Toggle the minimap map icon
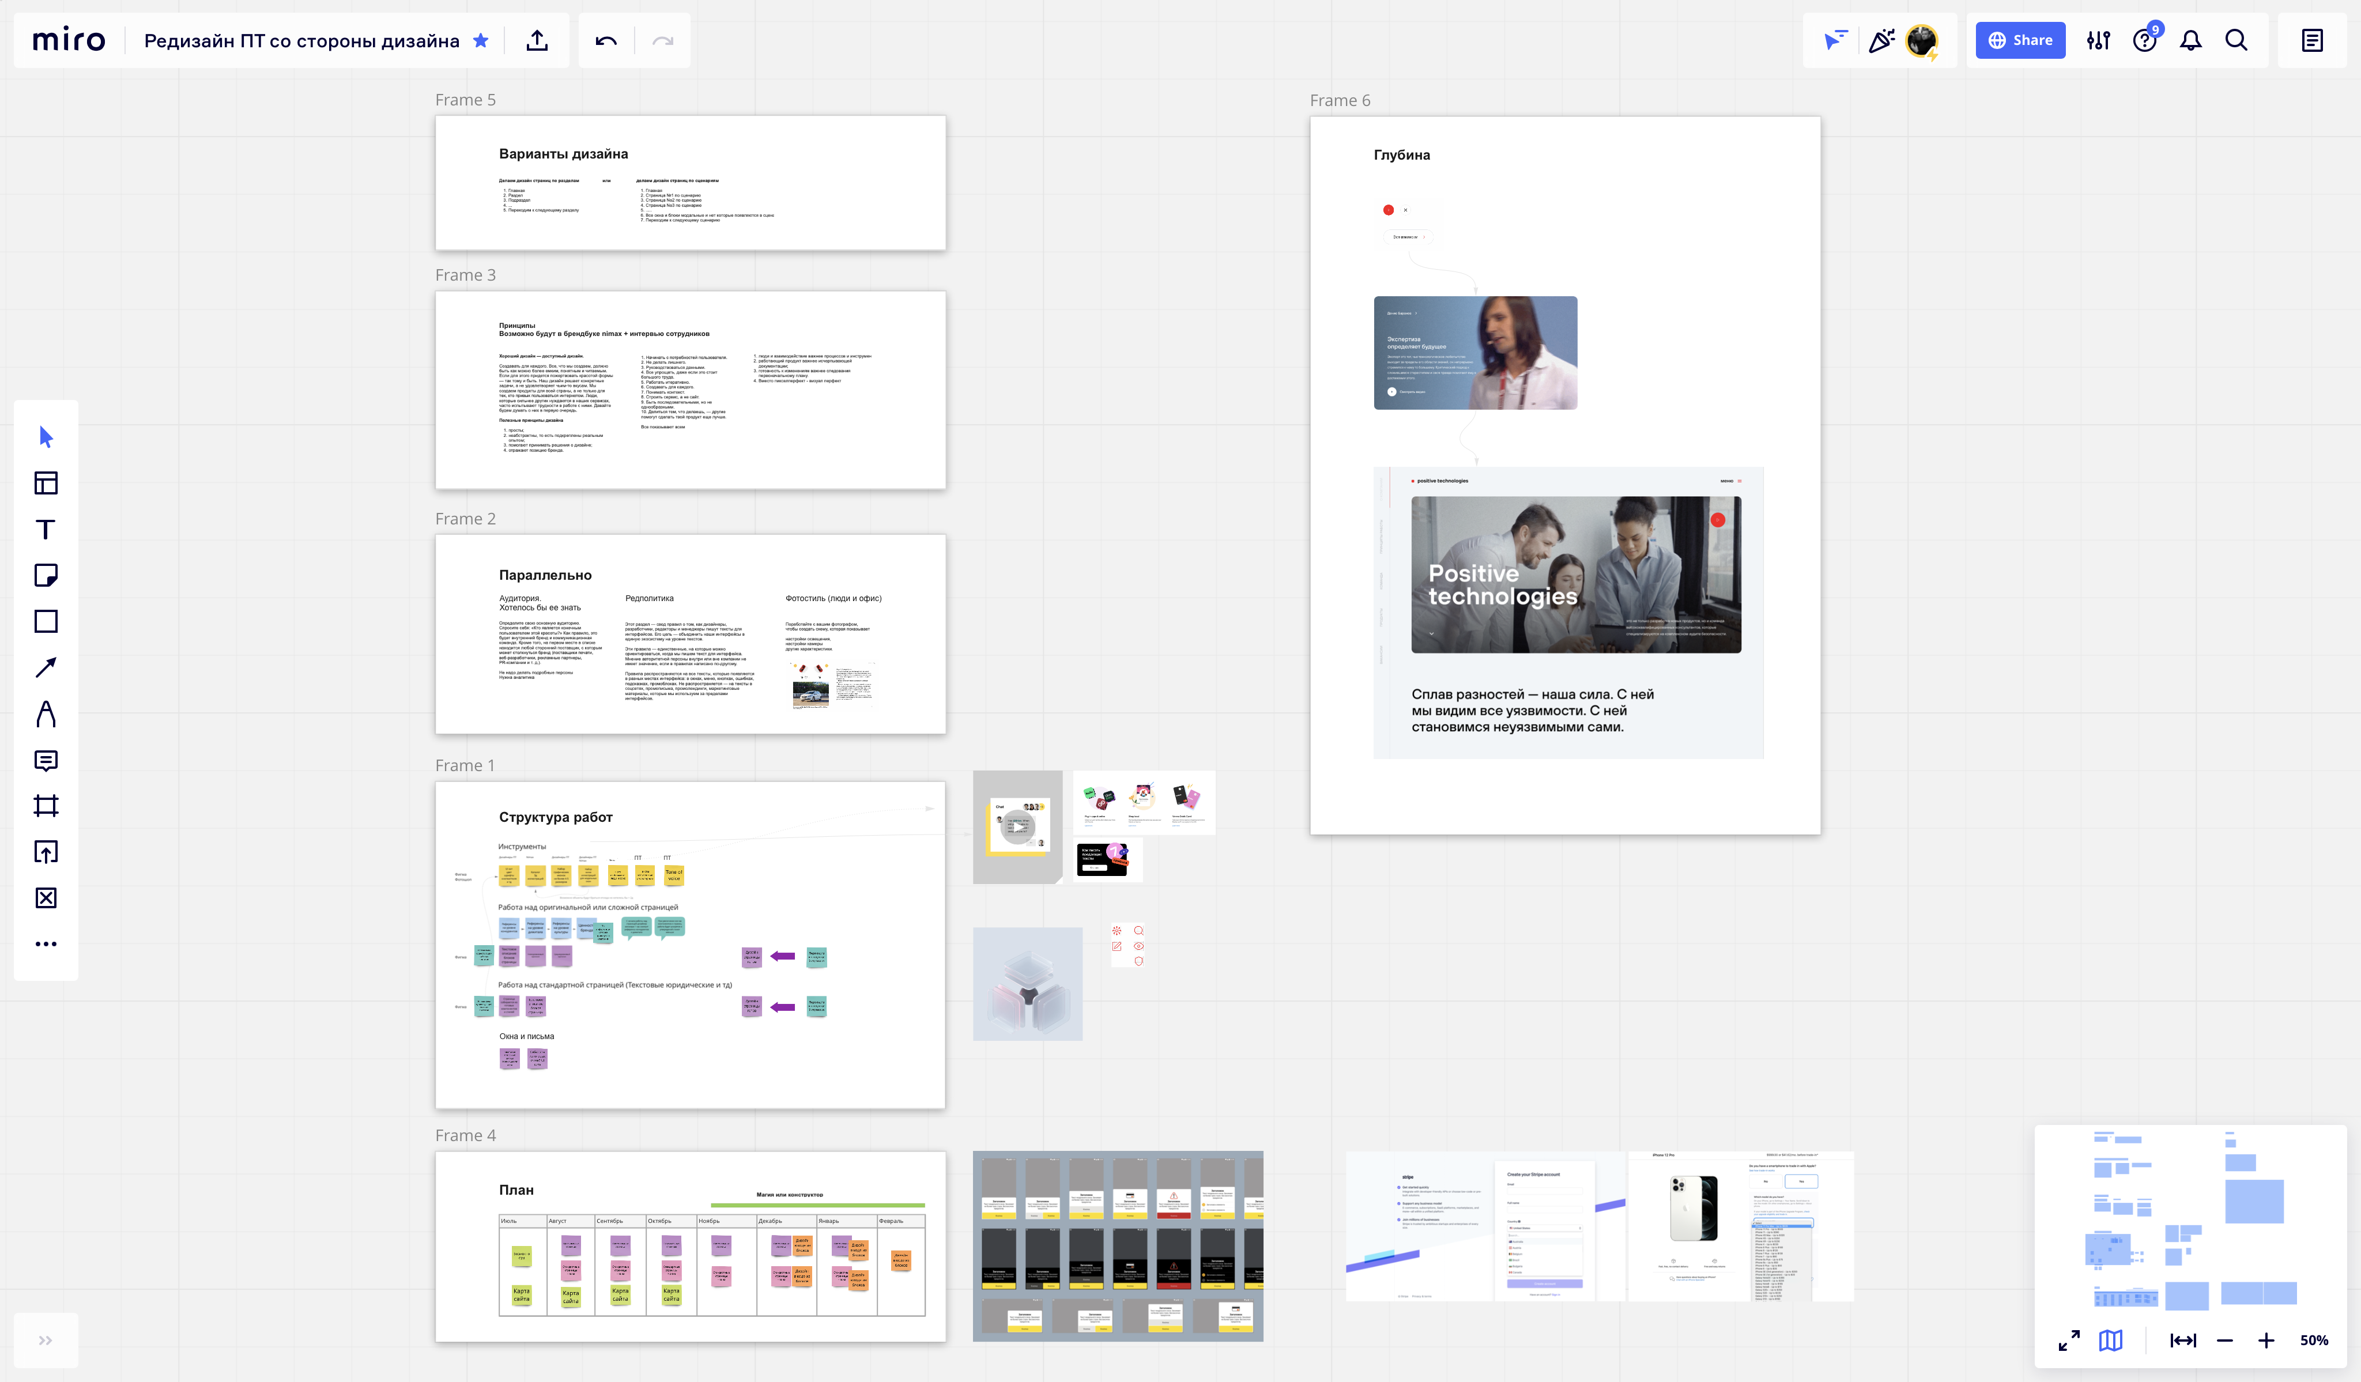Image resolution: width=2361 pixels, height=1382 pixels. [x=2111, y=1340]
